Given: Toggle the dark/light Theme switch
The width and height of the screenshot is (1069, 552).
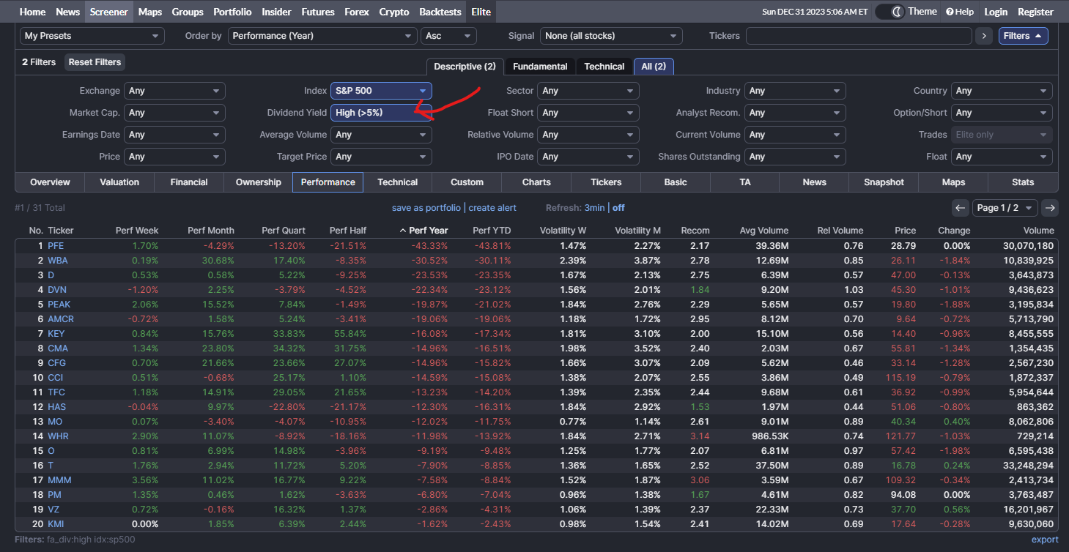Looking at the screenshot, I should (x=889, y=12).
